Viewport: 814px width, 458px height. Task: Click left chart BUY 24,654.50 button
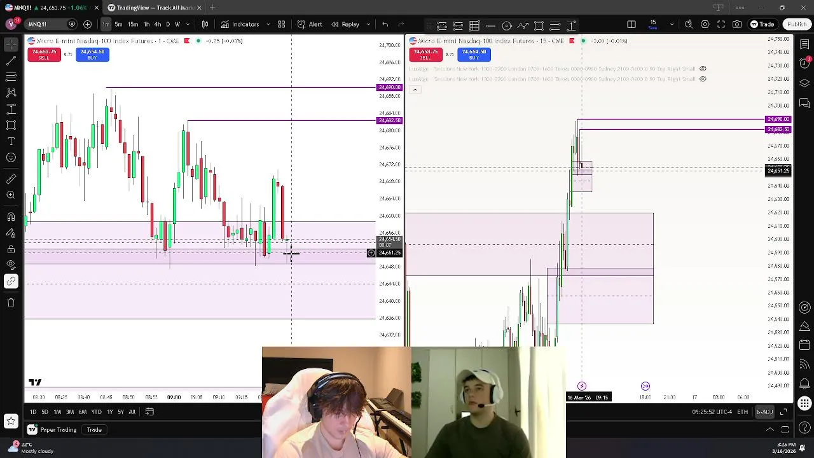pos(92,55)
